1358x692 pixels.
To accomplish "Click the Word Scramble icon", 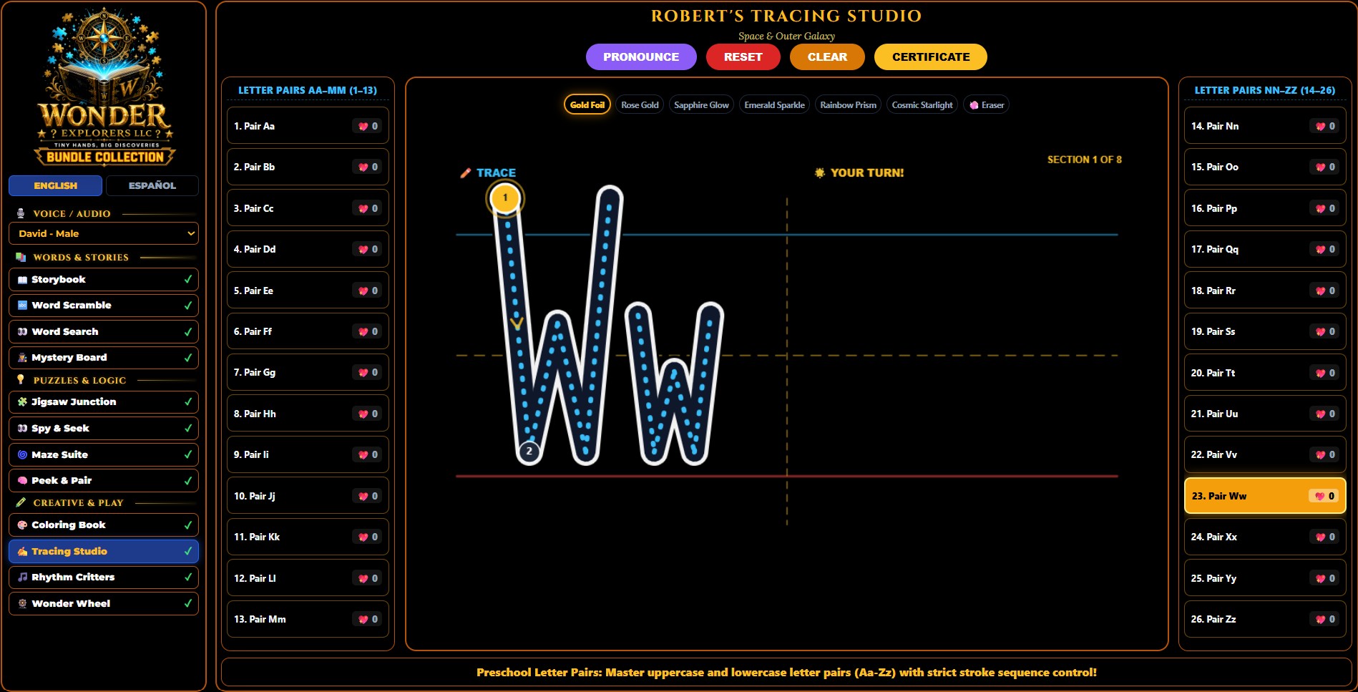I will click(x=22, y=306).
